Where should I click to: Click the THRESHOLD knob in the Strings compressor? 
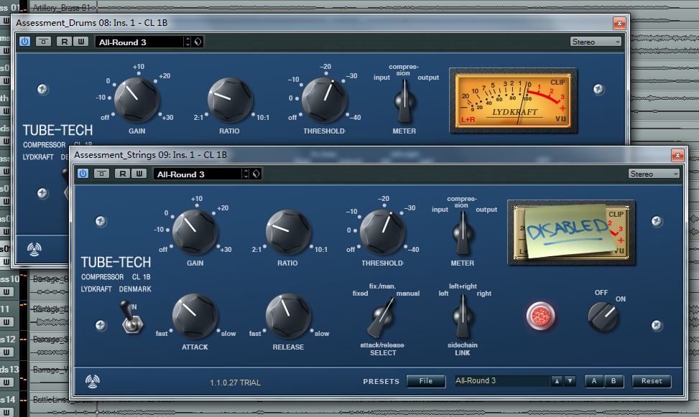(382, 232)
